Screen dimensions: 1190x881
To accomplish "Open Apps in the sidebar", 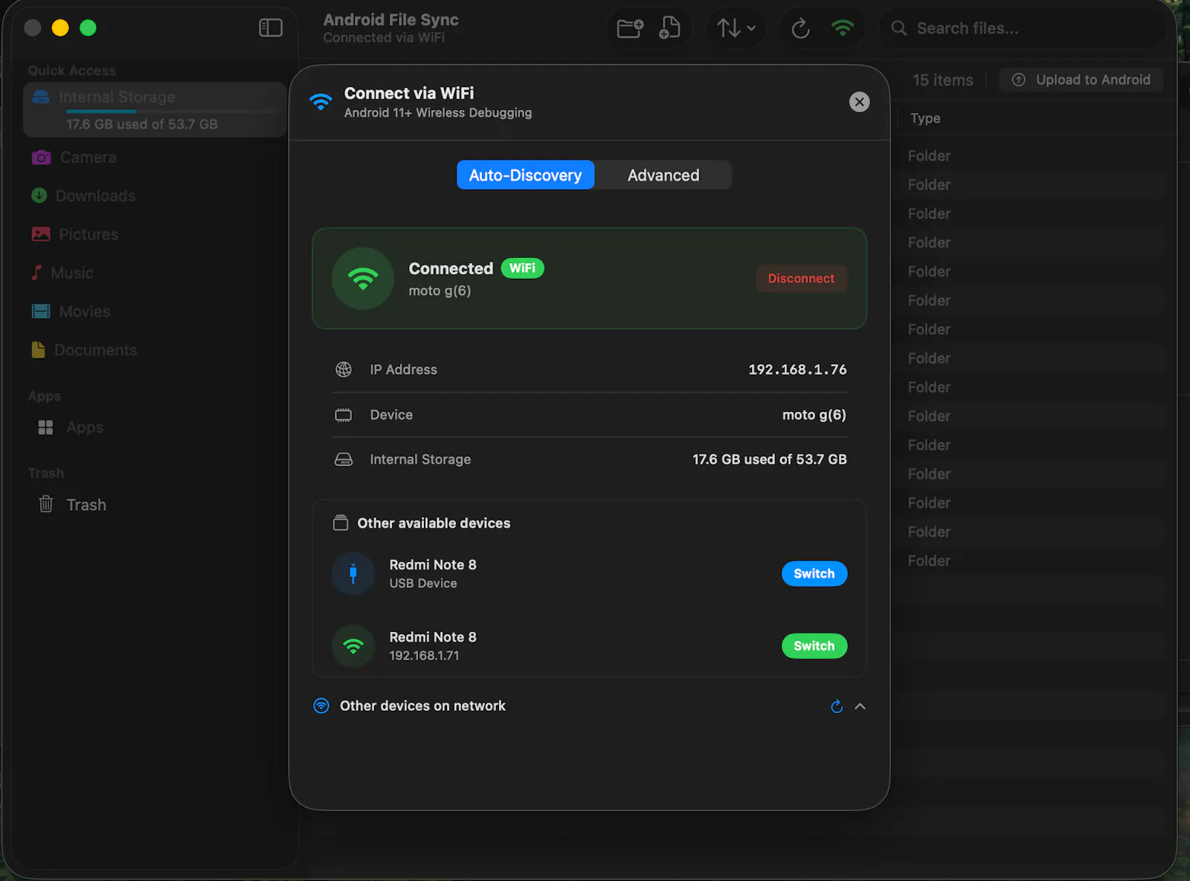I will [x=155, y=427].
